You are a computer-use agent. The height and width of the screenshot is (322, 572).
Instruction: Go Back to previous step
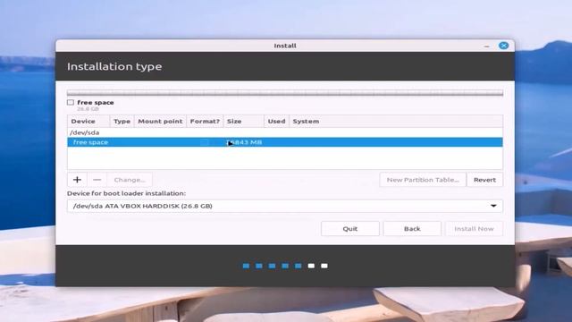click(x=412, y=229)
